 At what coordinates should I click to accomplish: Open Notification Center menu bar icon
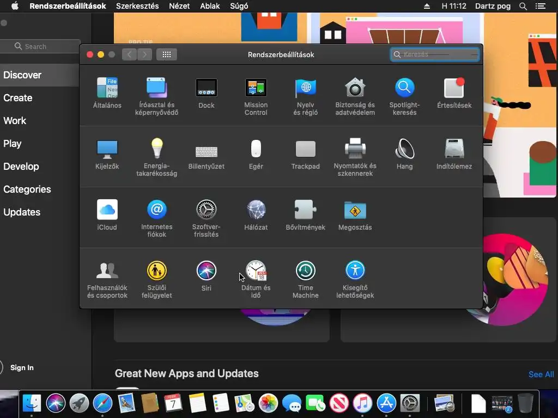click(x=541, y=6)
